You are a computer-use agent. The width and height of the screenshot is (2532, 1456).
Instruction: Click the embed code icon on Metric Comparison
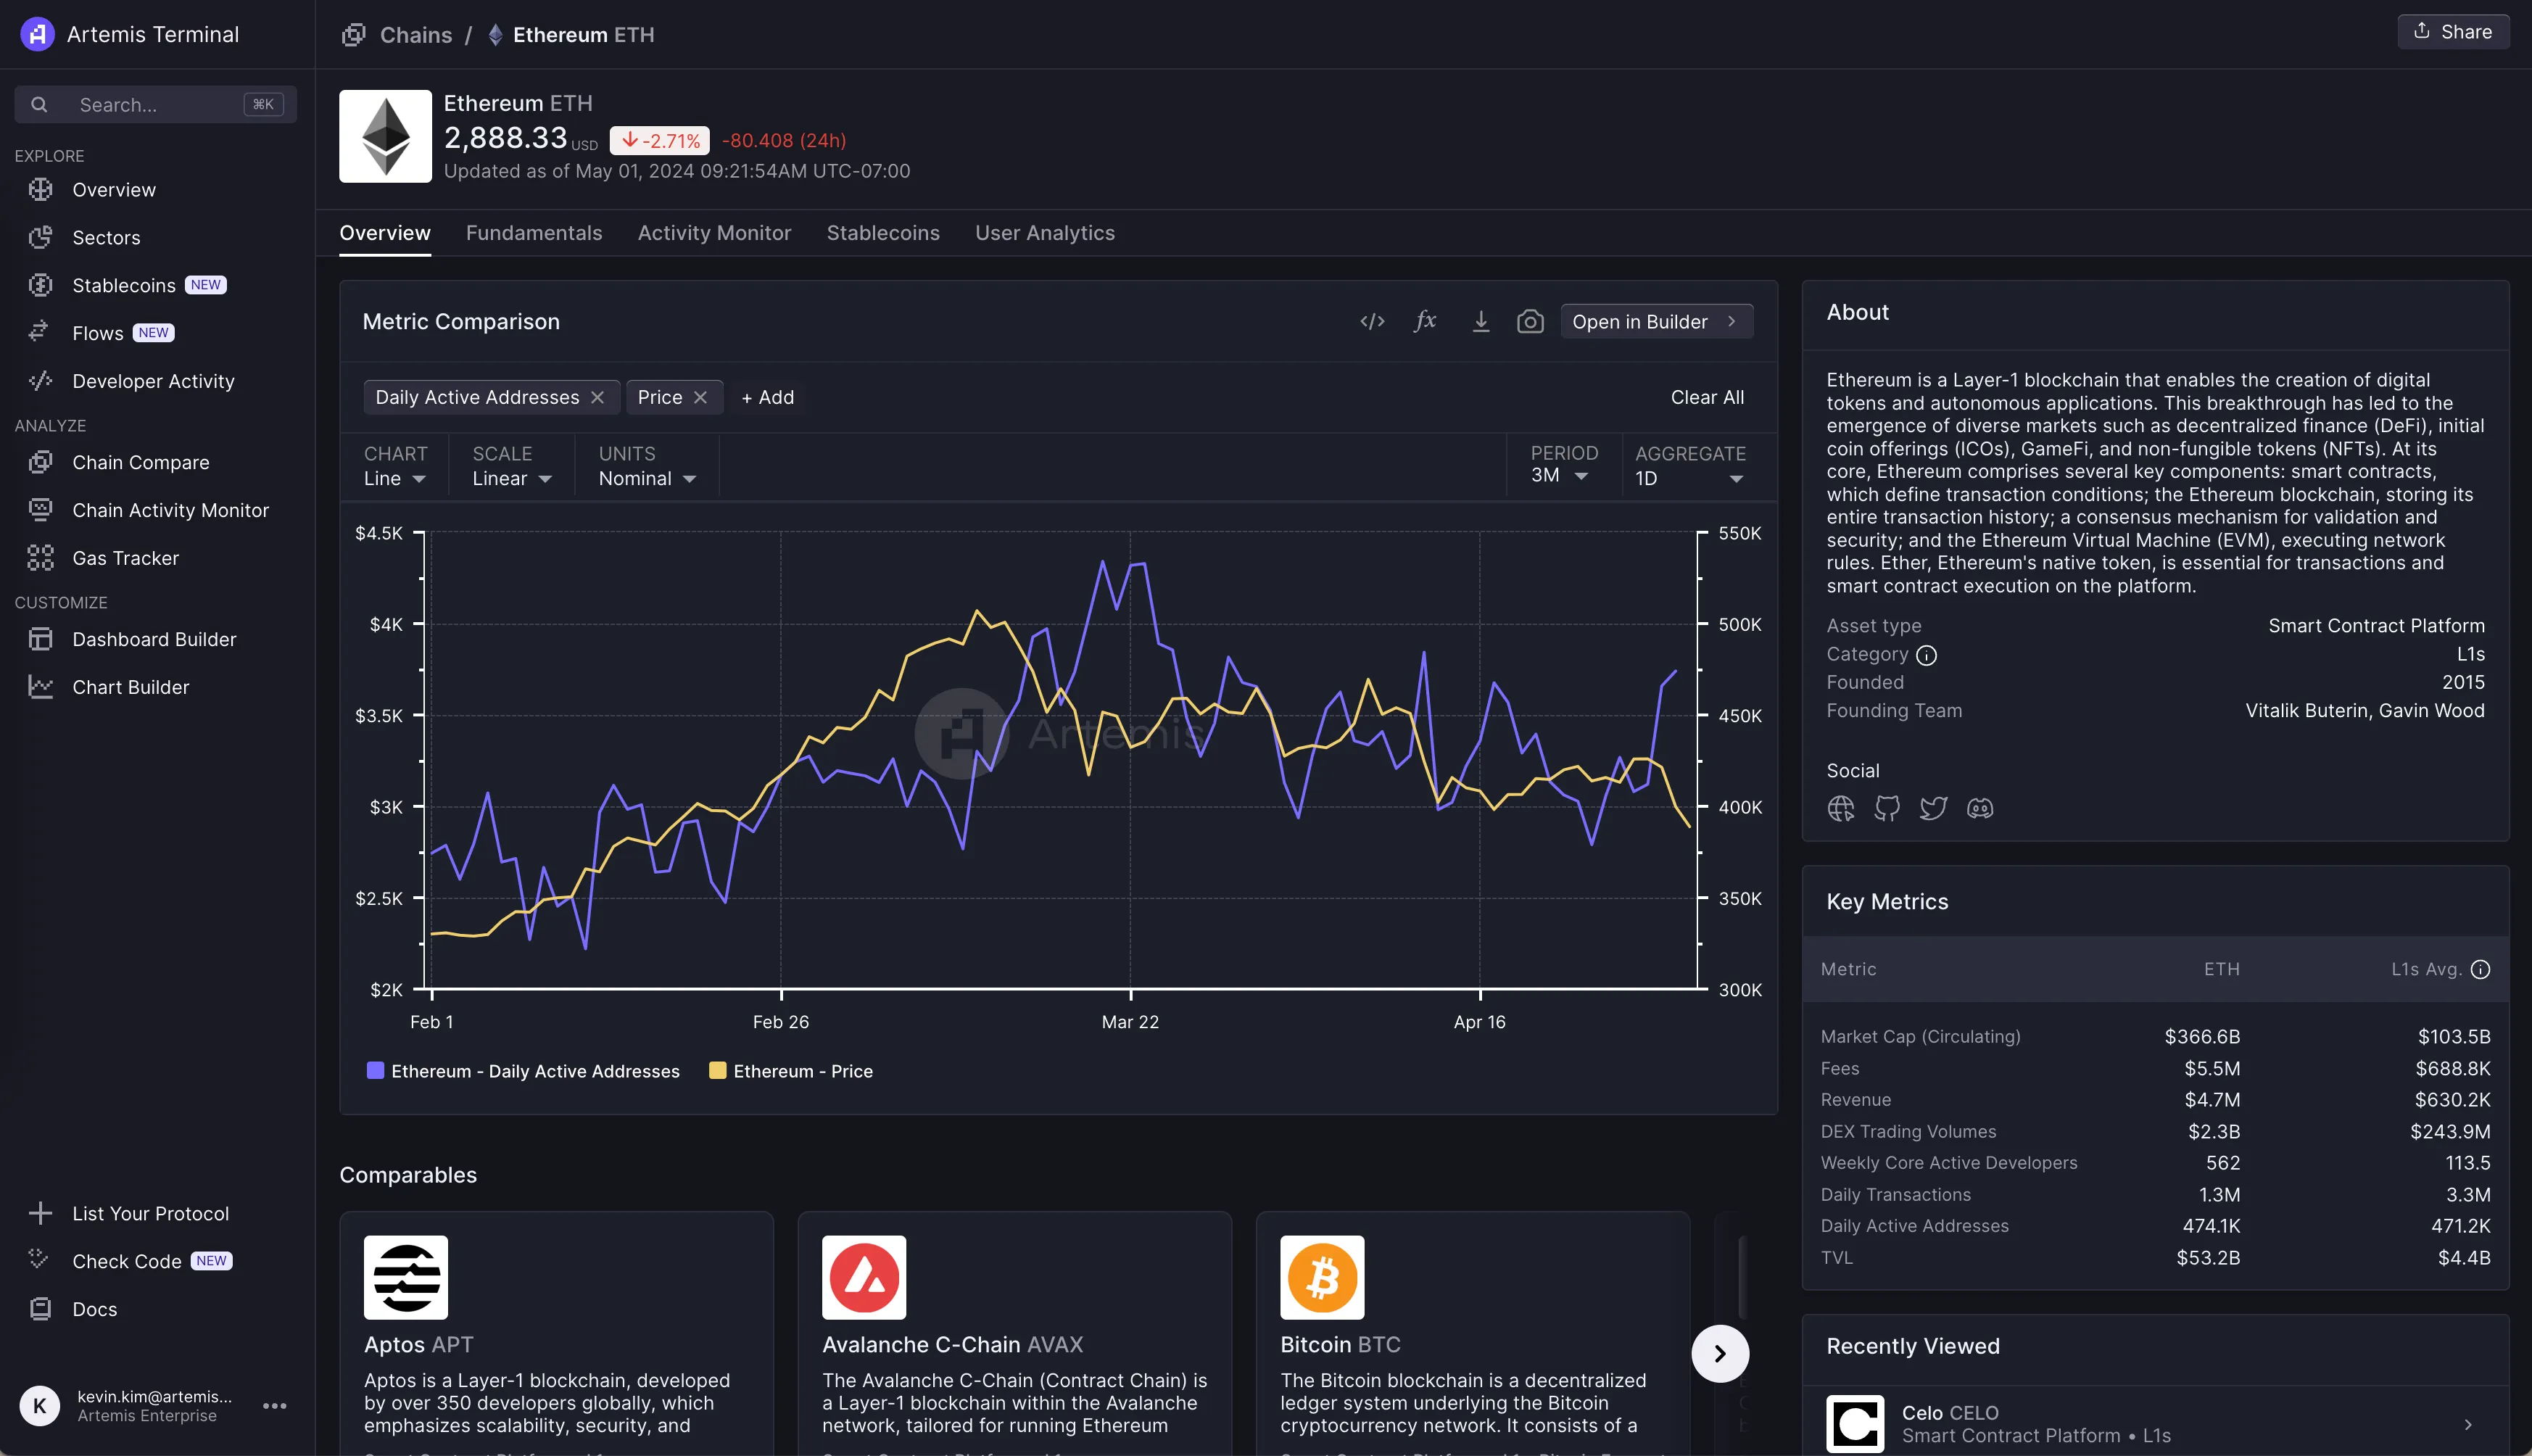tap(1372, 321)
